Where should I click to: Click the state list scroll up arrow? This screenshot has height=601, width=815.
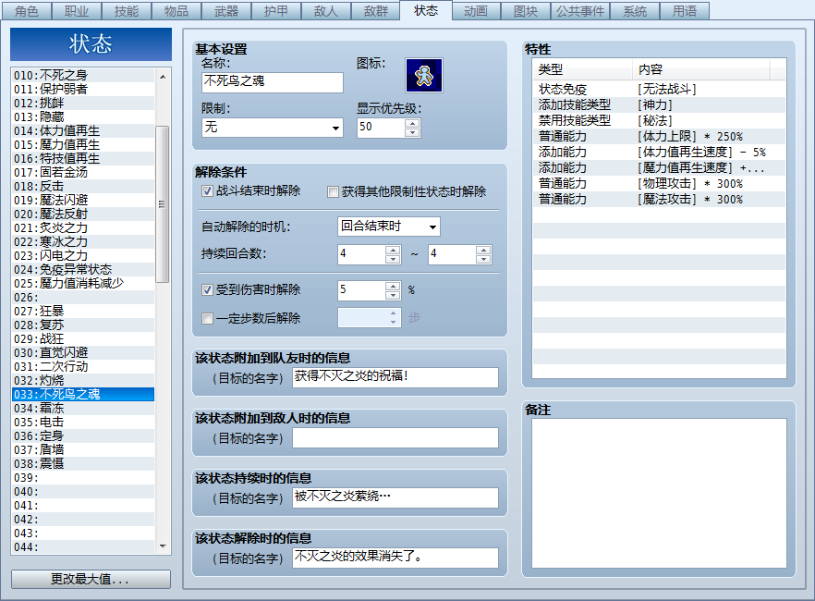pos(163,77)
